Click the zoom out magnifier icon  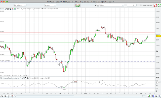(x=156, y=96)
